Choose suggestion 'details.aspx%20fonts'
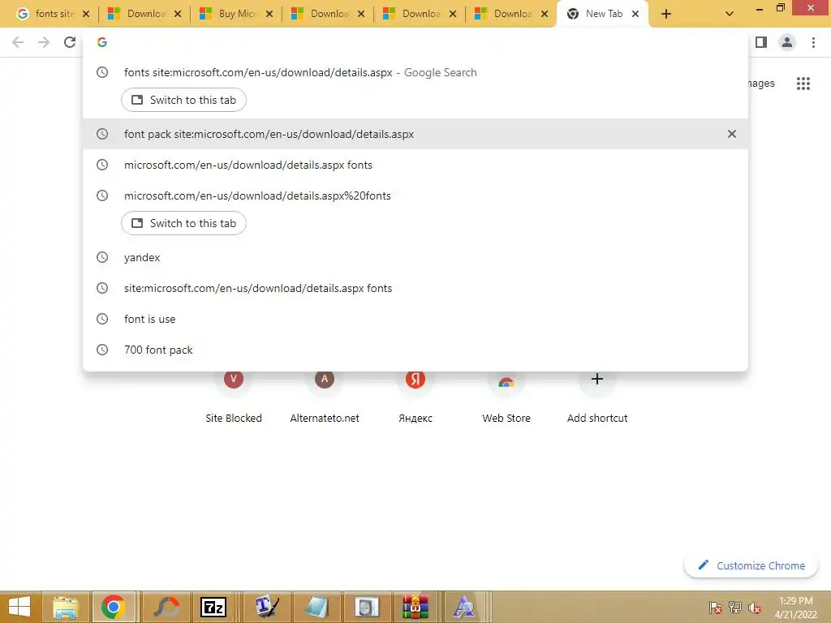The height and width of the screenshot is (623, 831). tap(415, 195)
